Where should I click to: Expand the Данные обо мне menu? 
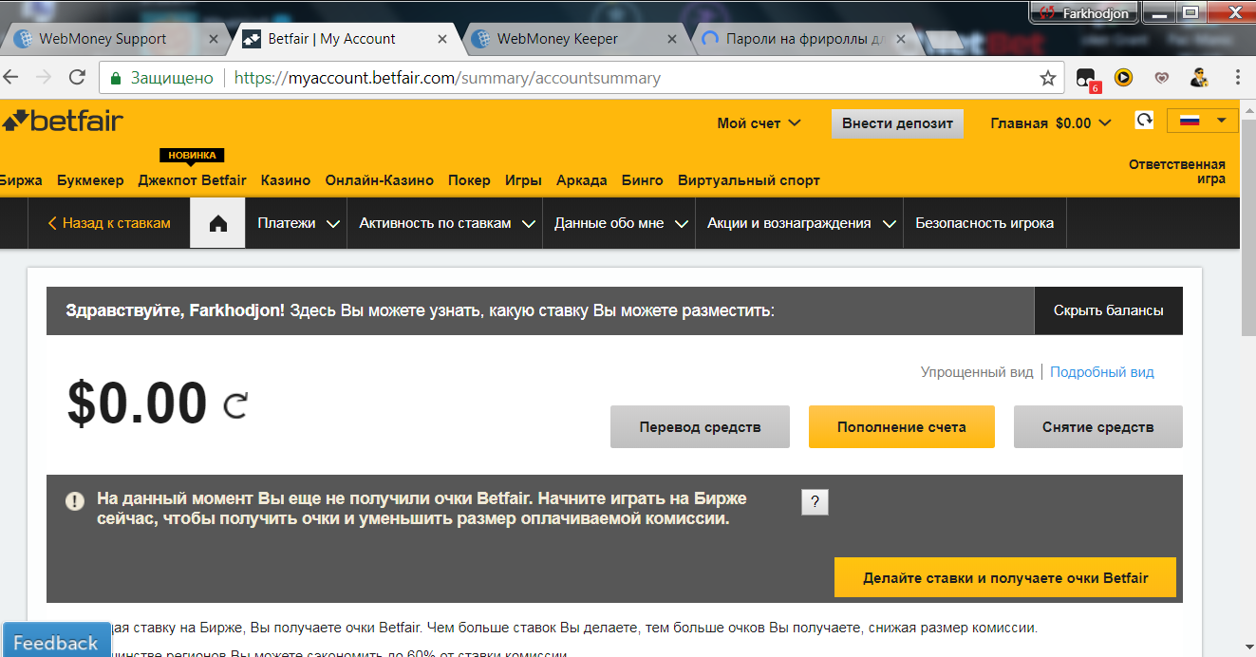[x=620, y=223]
